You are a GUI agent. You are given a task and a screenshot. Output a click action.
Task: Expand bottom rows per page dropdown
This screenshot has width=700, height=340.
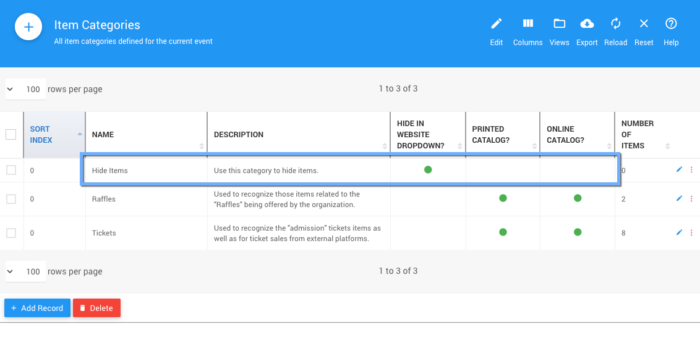point(25,271)
